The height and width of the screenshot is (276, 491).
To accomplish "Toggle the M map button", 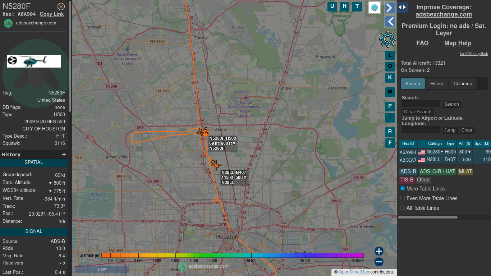I will 390,92.
